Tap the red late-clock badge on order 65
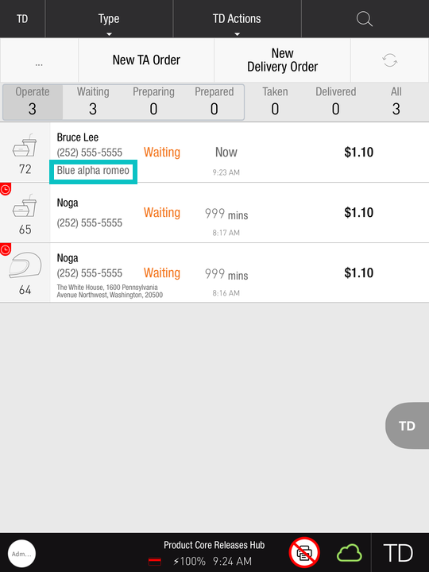The image size is (429, 572). (6, 189)
